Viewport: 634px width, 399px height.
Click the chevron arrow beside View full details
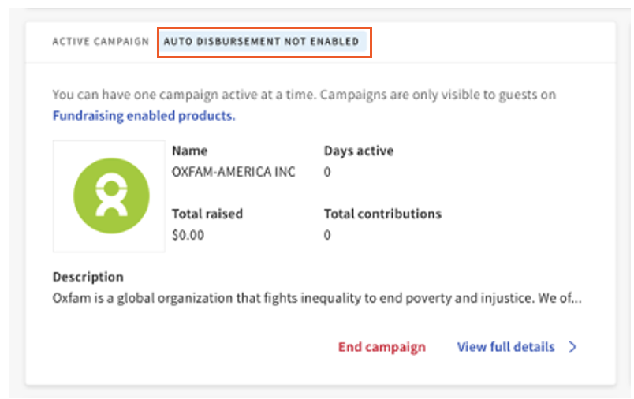click(572, 347)
